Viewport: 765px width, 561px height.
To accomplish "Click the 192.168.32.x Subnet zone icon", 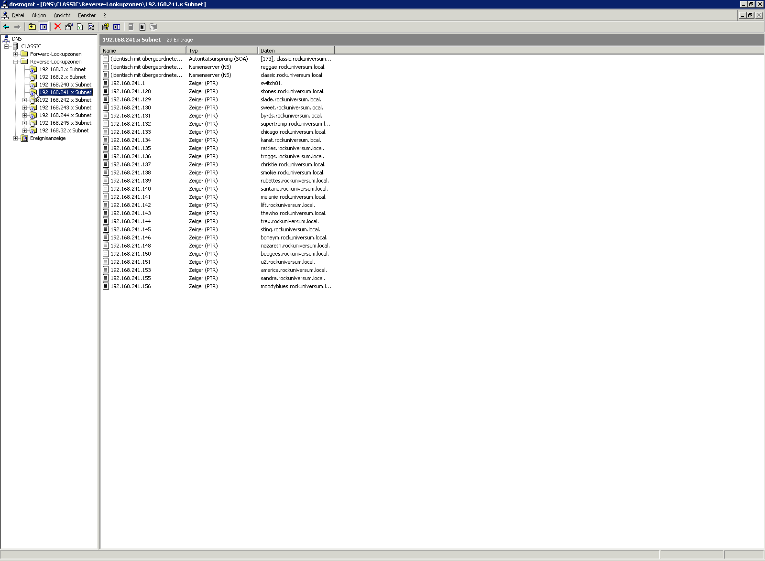I will tap(33, 130).
